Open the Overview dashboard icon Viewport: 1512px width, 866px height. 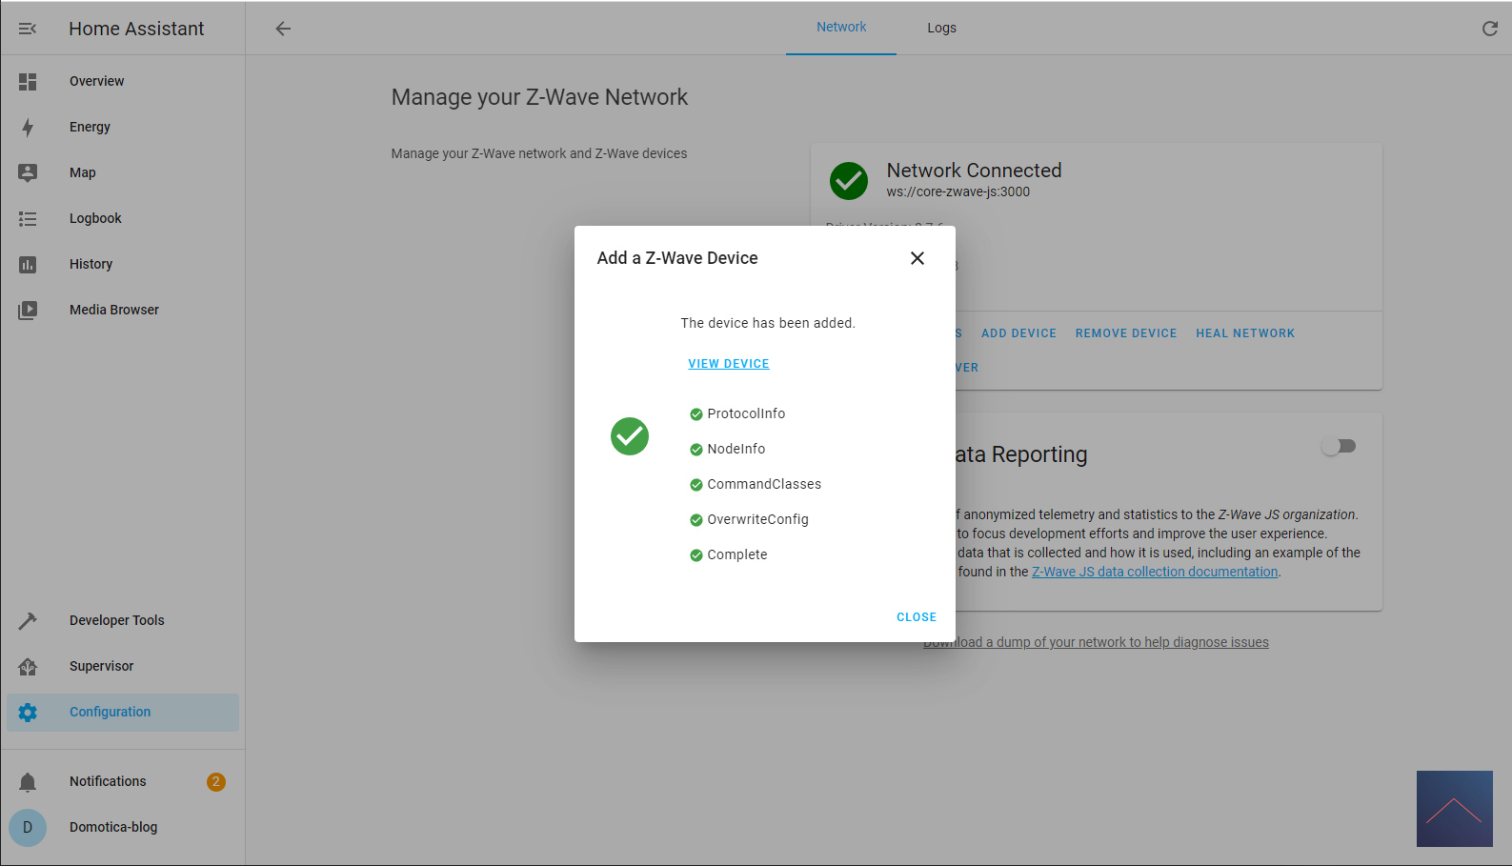point(28,82)
